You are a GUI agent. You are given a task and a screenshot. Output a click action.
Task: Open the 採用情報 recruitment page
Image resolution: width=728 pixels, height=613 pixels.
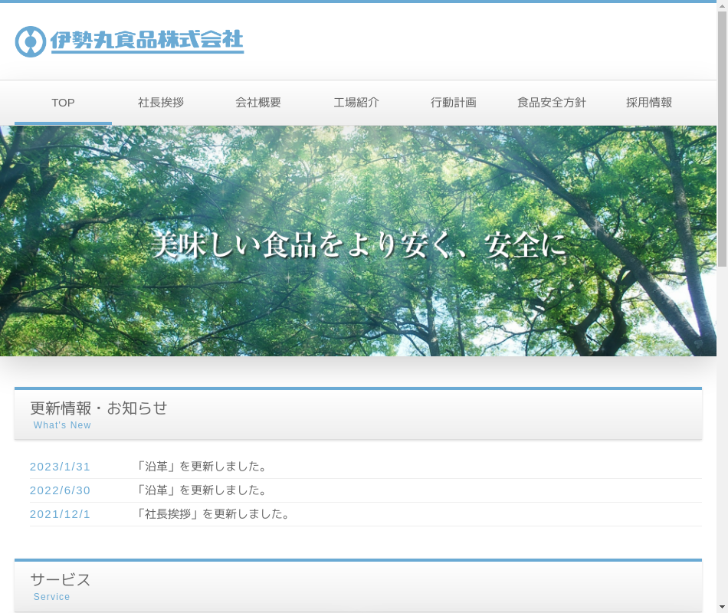click(x=649, y=103)
